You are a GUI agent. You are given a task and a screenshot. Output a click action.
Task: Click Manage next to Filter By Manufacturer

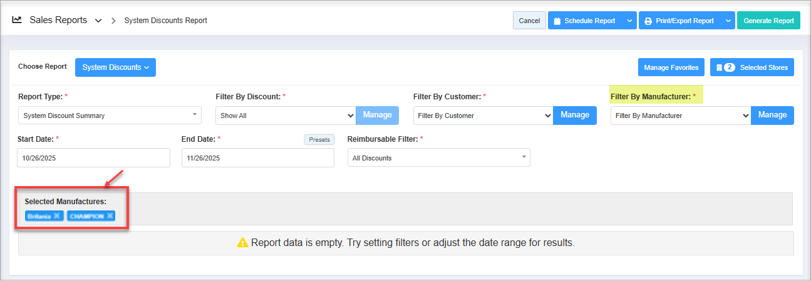click(772, 116)
